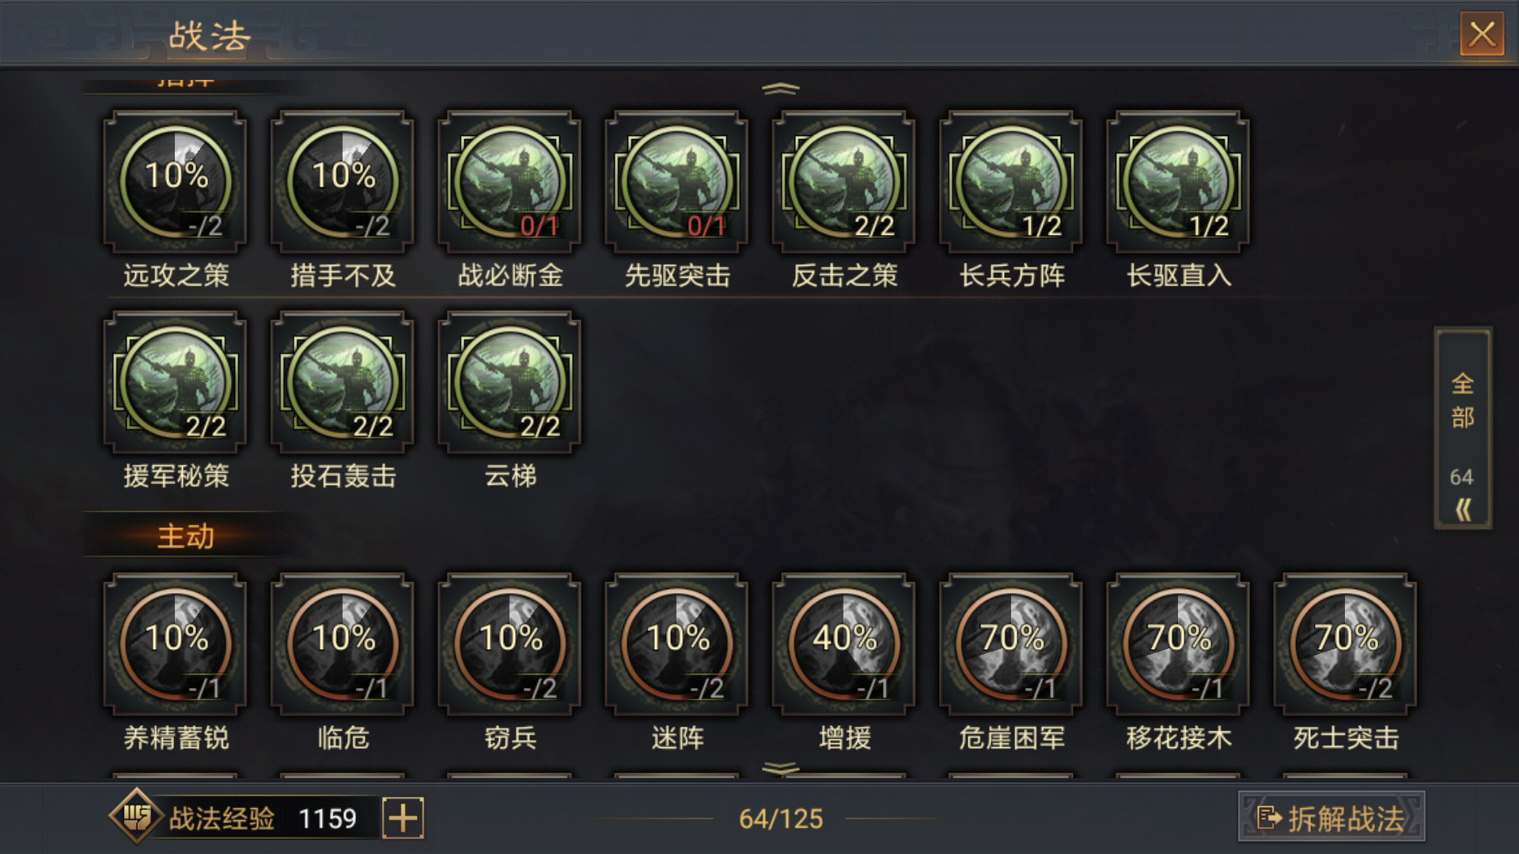Viewport: 1519px width, 854px height.
Task: Expand list with the lower chevron arrow
Action: (x=781, y=767)
